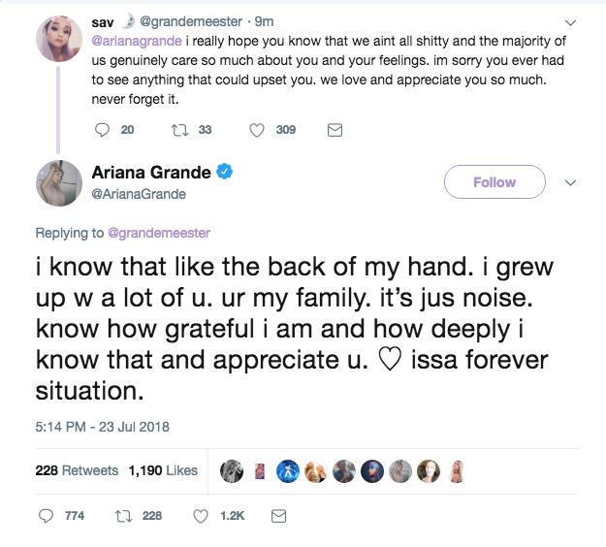Retweet Ariana Grande's tweet (228 count)

[x=121, y=516]
